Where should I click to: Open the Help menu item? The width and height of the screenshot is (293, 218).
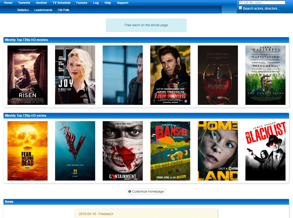pyautogui.click(x=108, y=3)
